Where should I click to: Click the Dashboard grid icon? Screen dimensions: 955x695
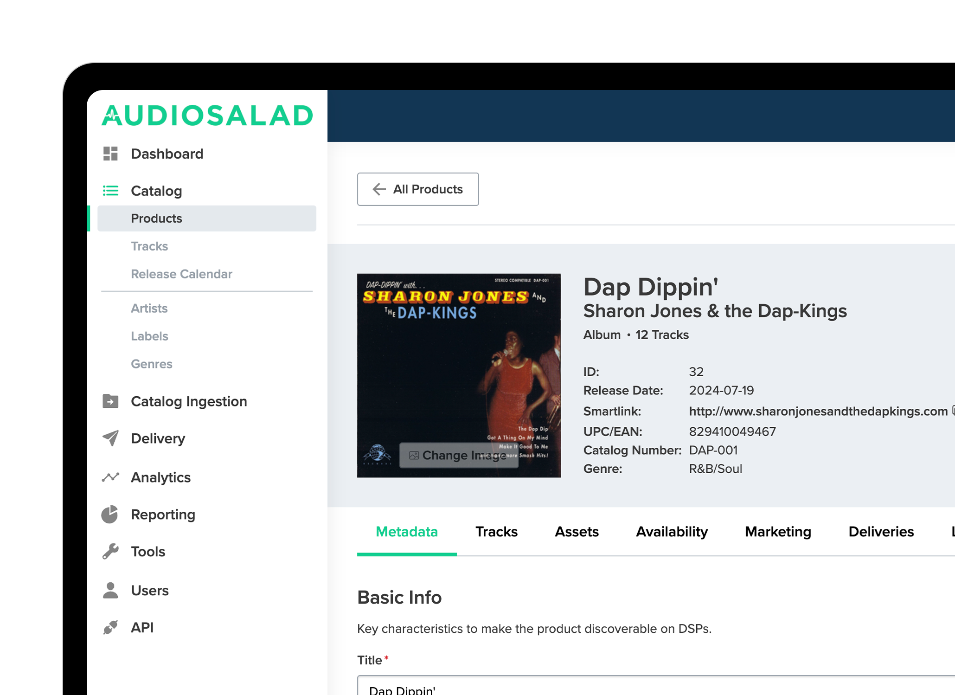click(110, 154)
